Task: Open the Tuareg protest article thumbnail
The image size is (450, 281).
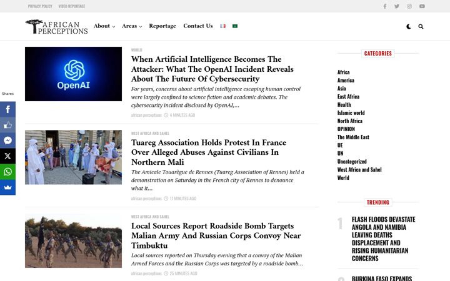Action: tap(73, 157)
